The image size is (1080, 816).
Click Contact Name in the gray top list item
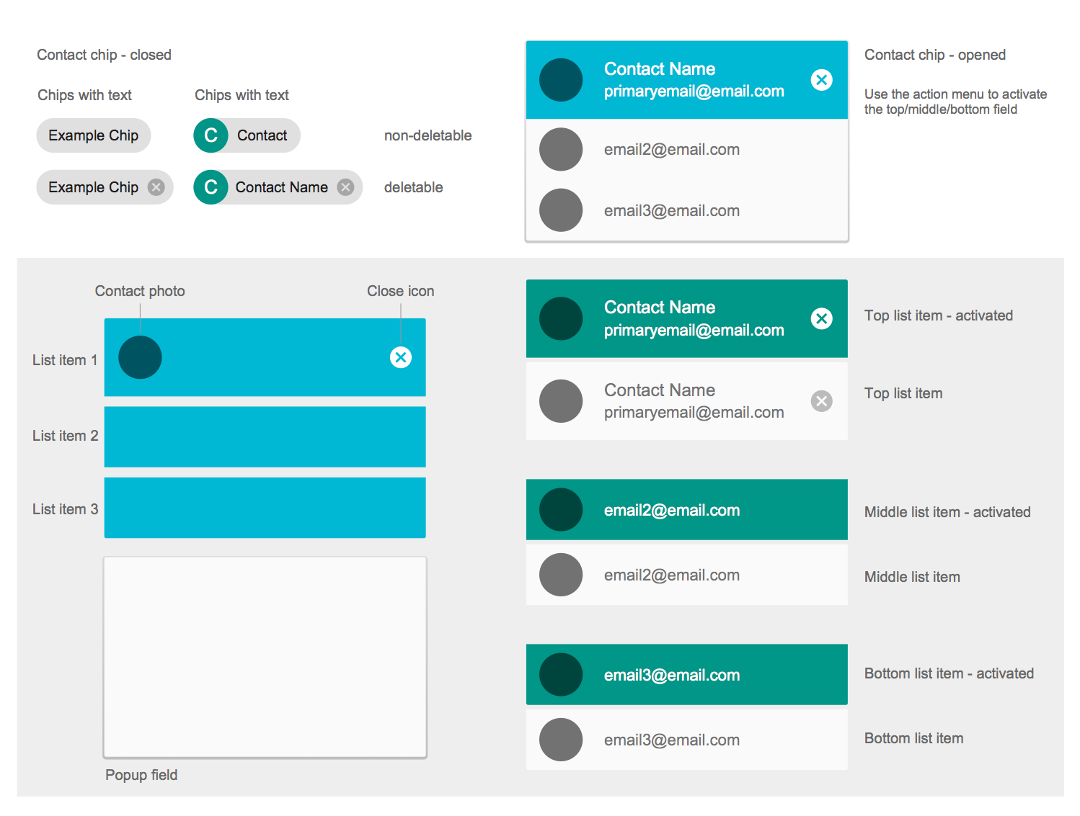(660, 390)
